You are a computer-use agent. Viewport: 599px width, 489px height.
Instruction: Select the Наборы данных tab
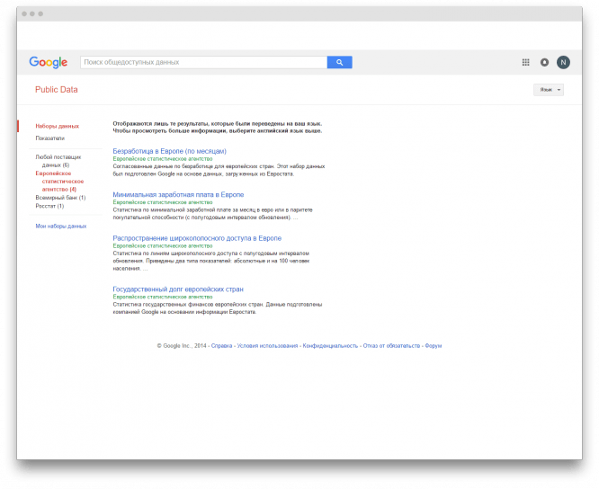(x=58, y=126)
